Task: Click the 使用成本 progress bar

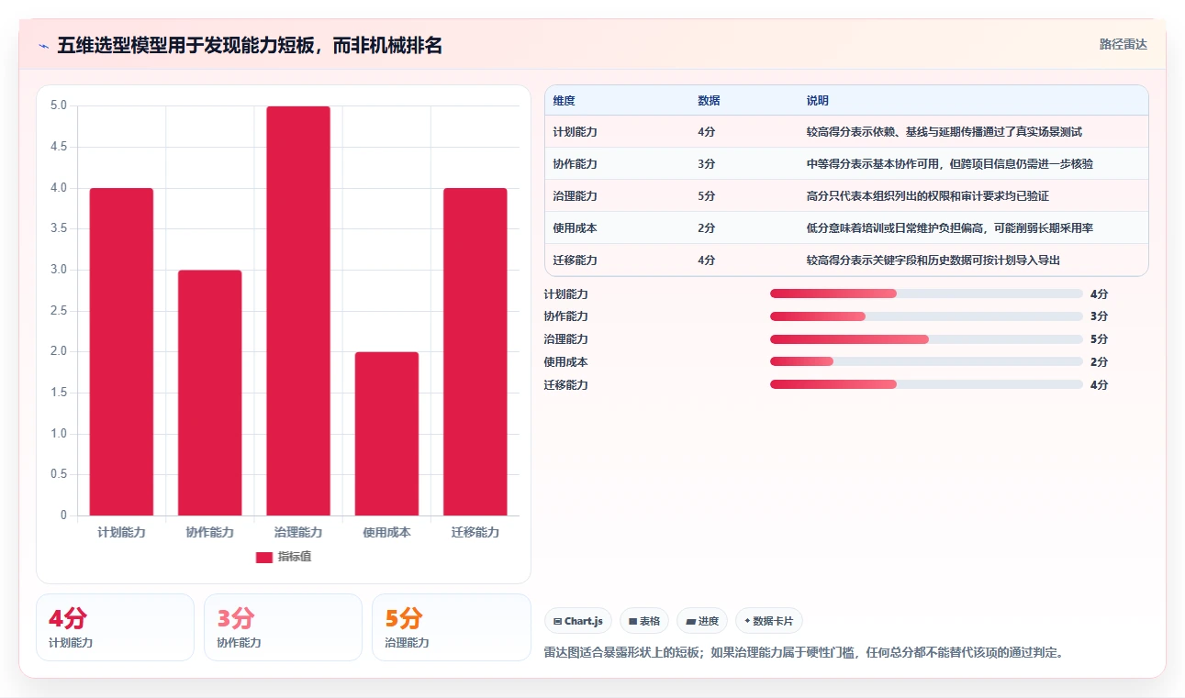Action: 926,361
